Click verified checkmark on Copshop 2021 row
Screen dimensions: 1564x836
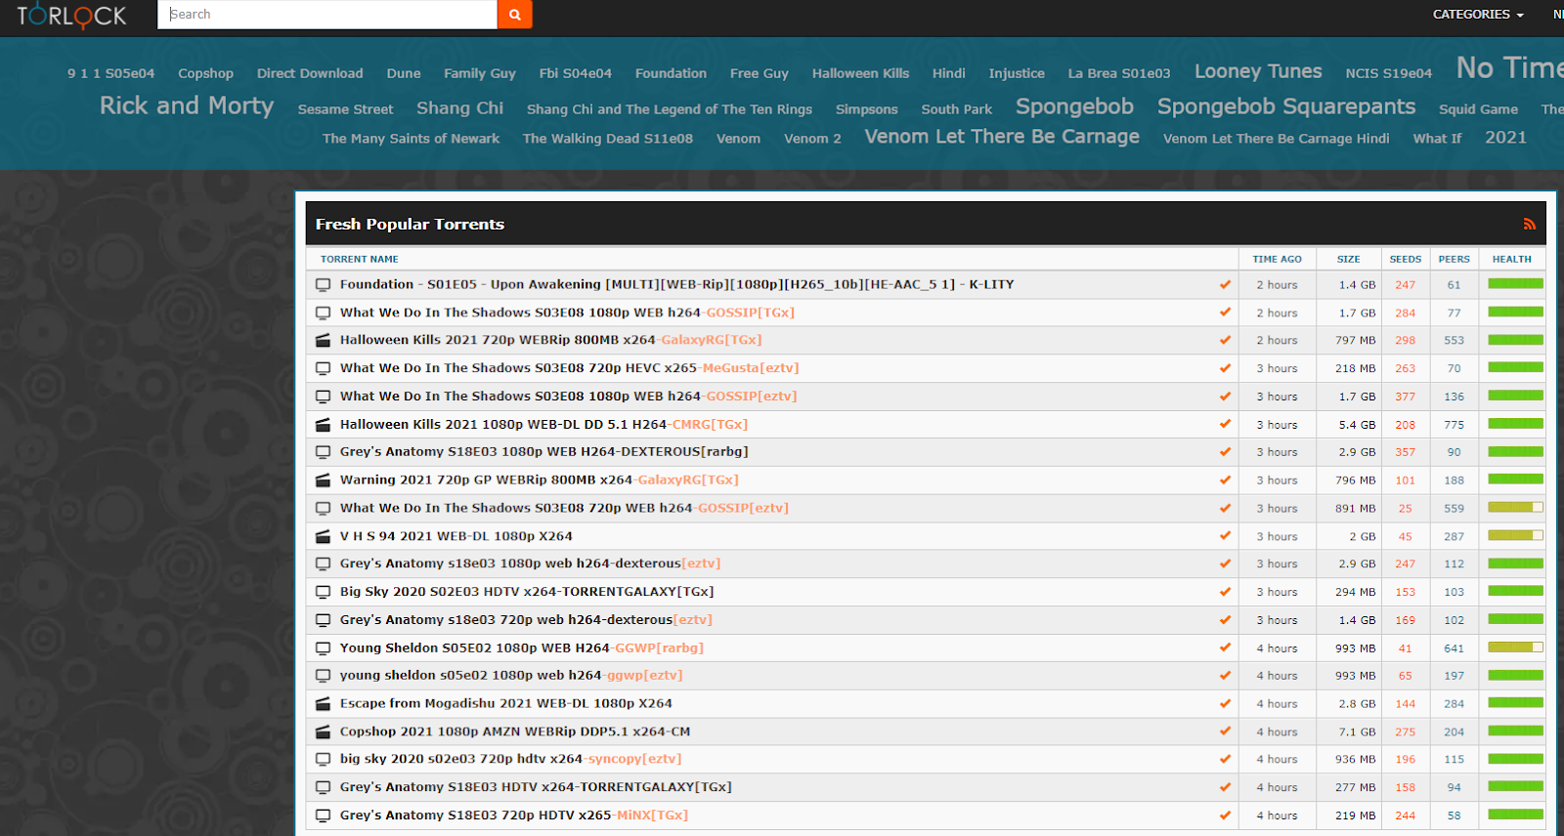click(x=1225, y=731)
